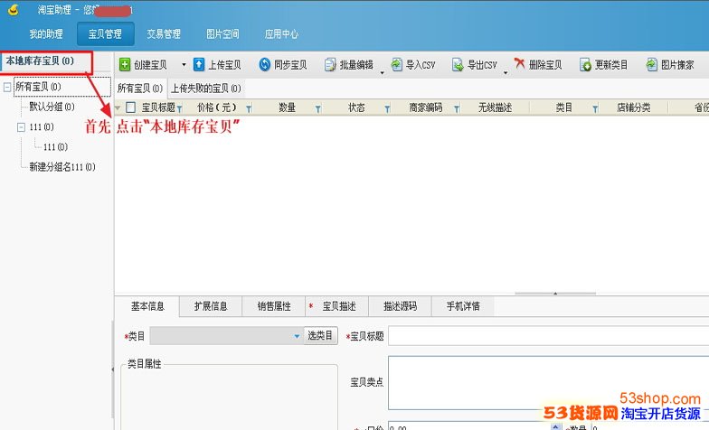Filter by 状态 column funnel icon
Screen dimensions: 709x430
pos(387,108)
